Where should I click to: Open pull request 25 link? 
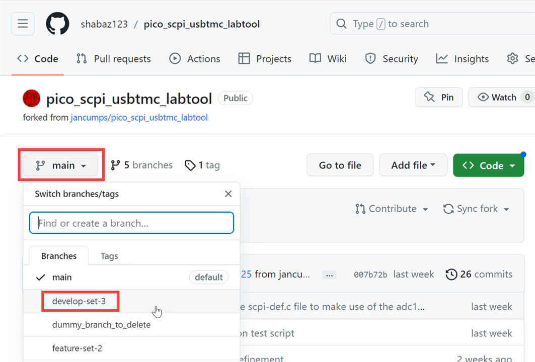pos(246,275)
